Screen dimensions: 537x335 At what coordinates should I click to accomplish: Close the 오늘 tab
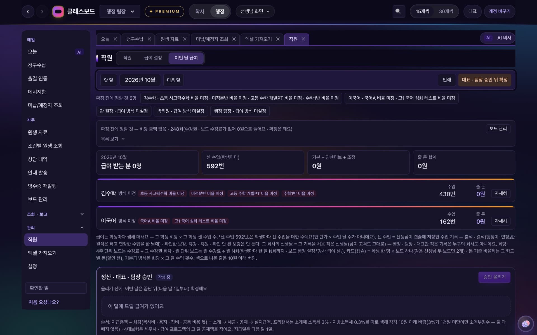[x=115, y=39]
